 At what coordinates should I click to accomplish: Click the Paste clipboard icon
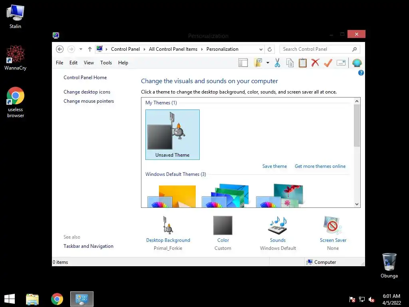[303, 63]
